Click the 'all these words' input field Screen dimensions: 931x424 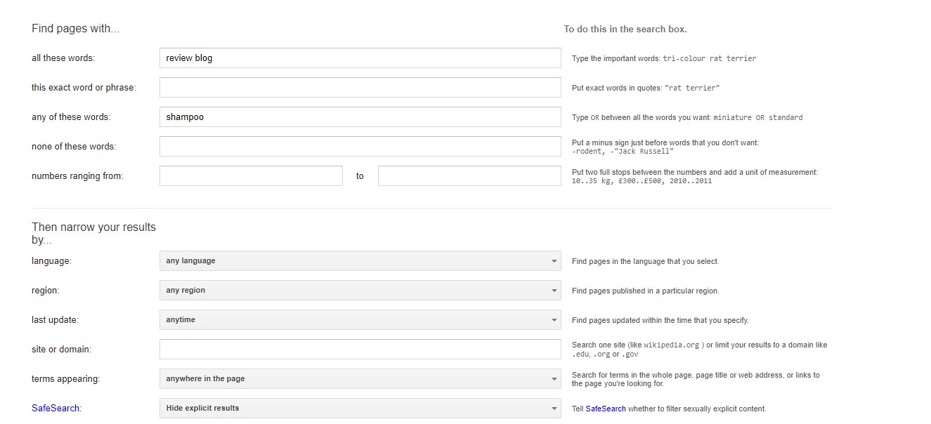360,58
